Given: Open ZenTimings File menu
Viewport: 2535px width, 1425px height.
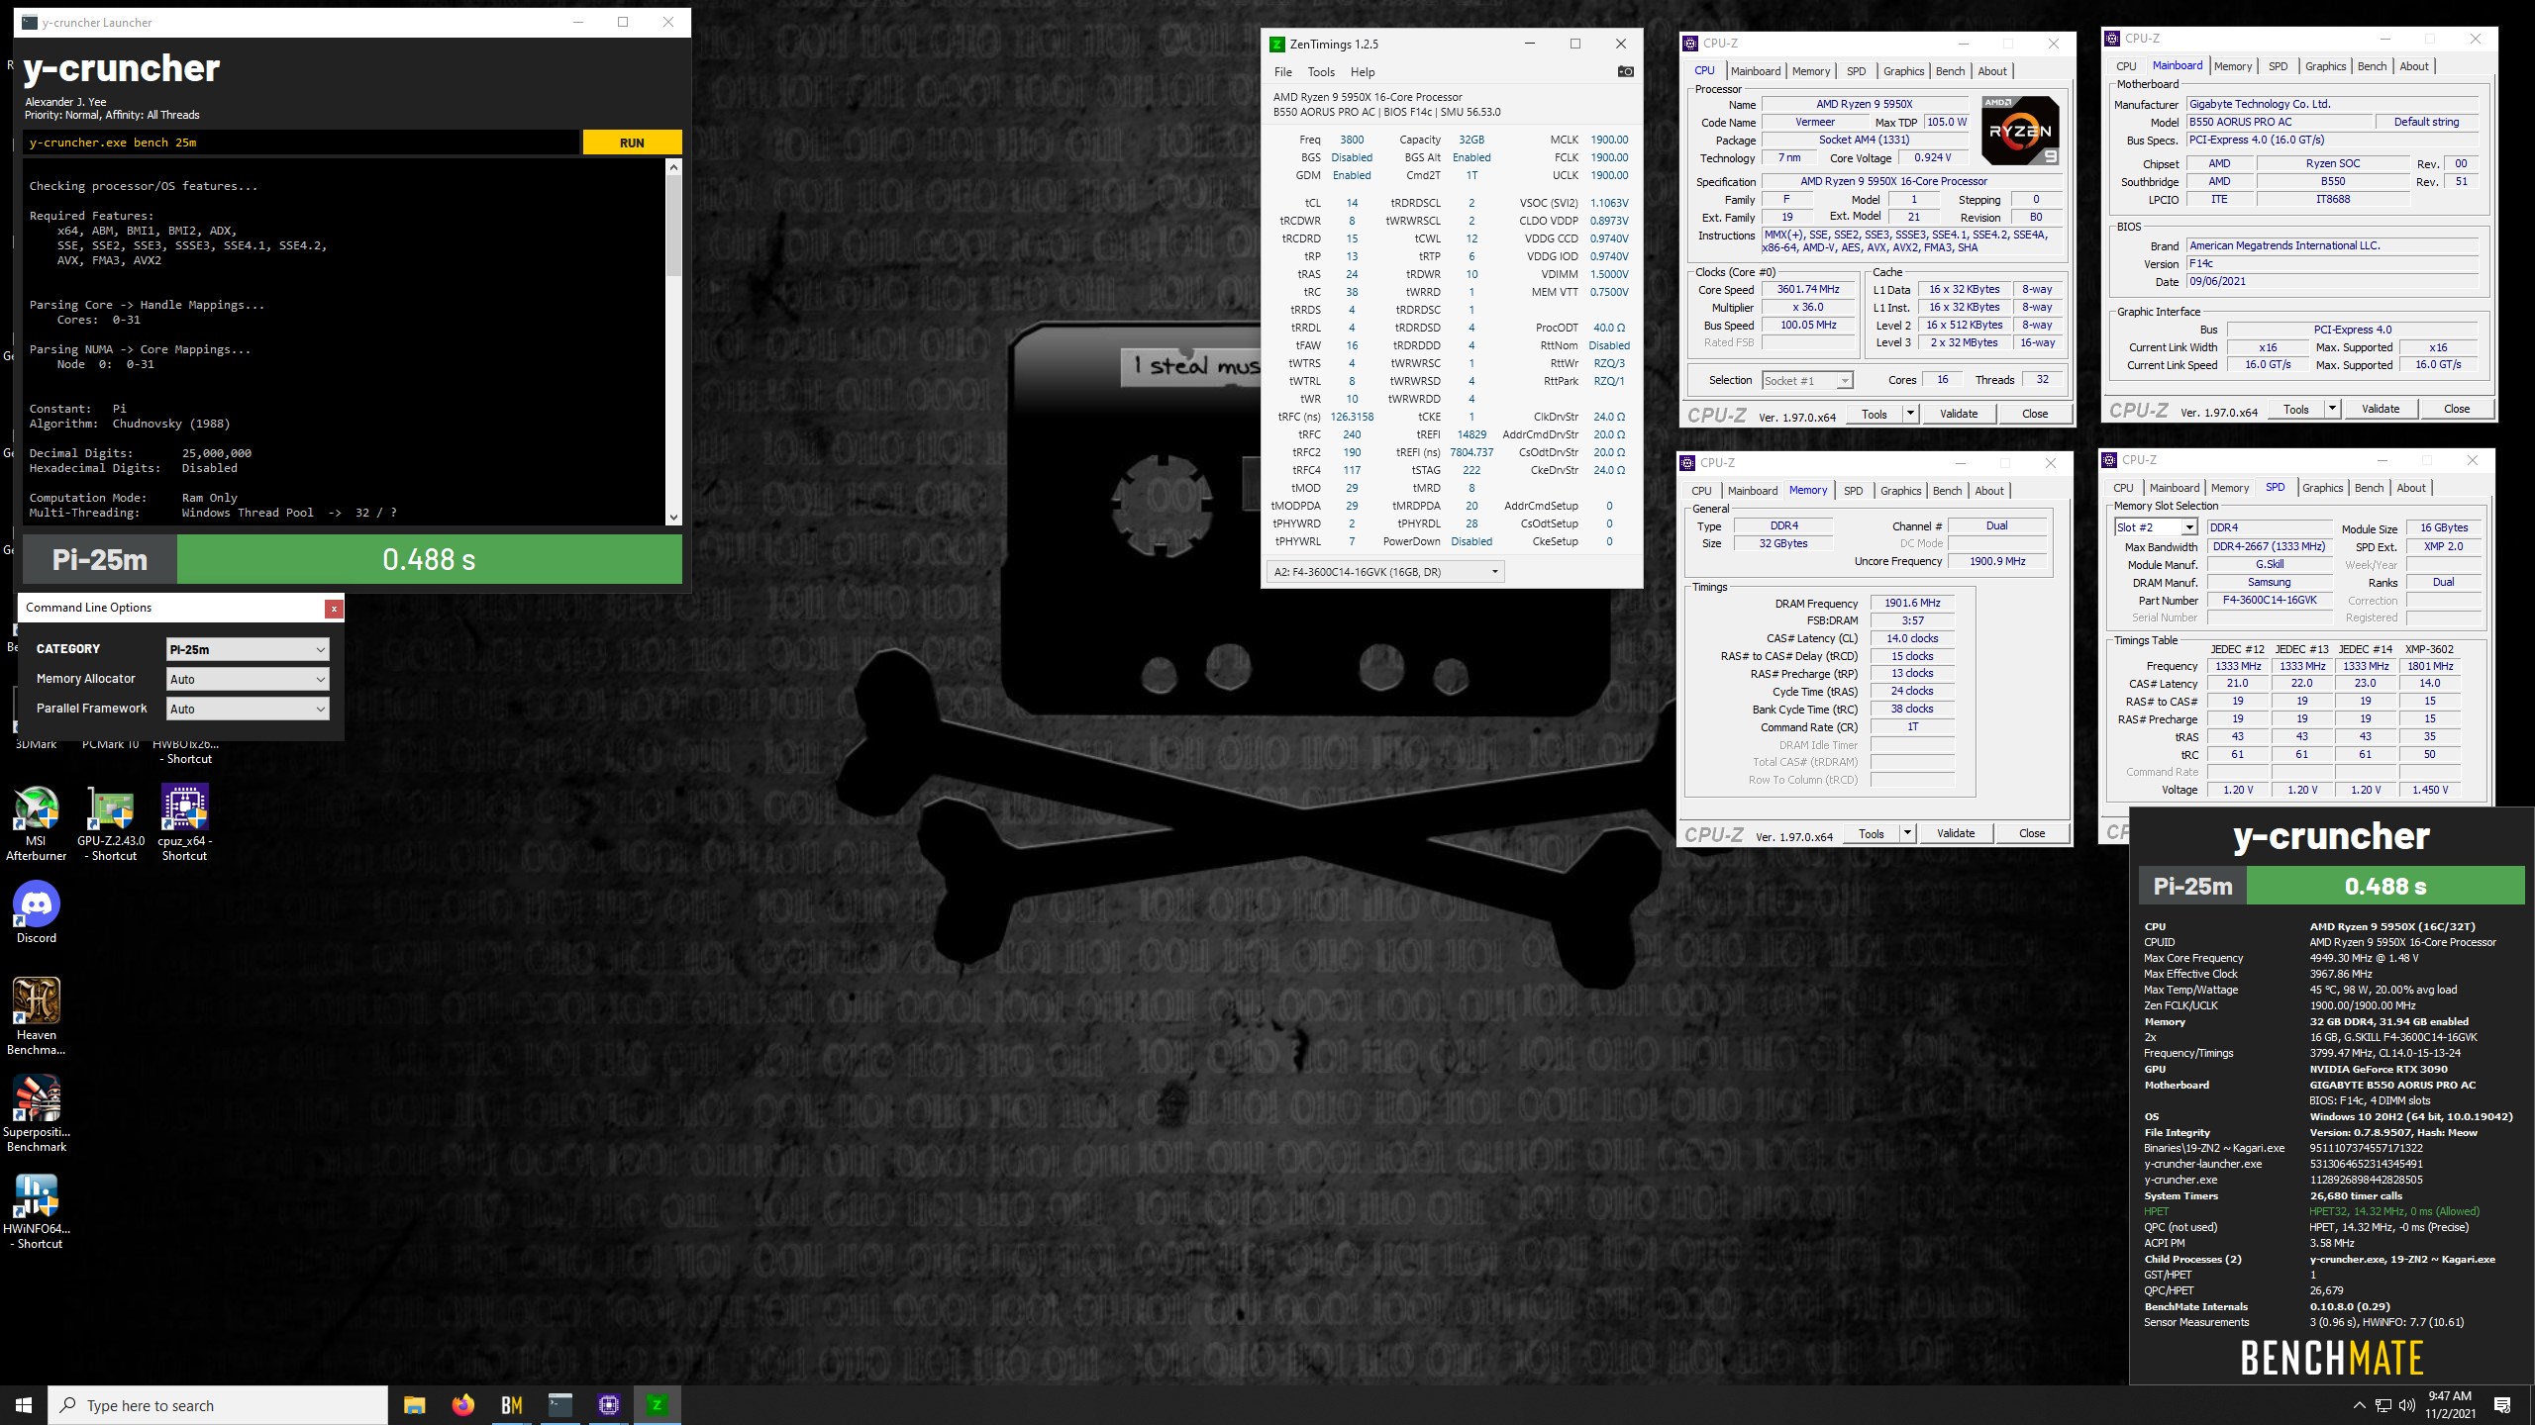Looking at the screenshot, I should click(1282, 72).
